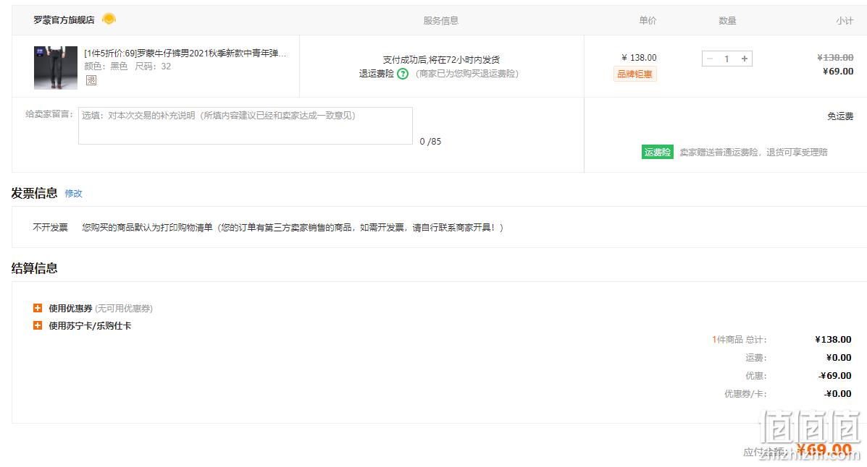Open the 罗蒙官方旗舰店 store link

pos(64,20)
